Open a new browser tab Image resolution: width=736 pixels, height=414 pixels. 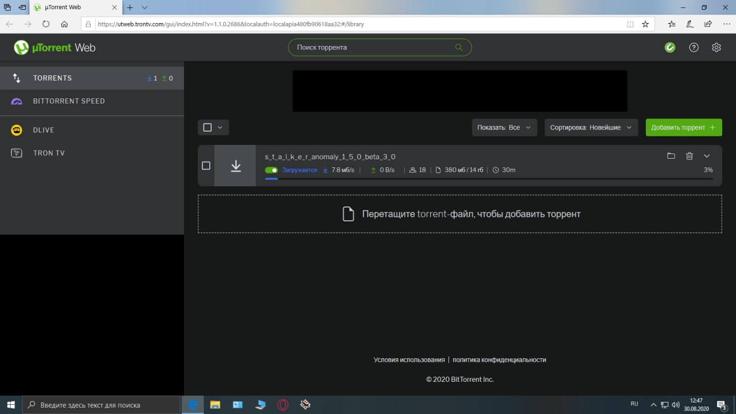pos(130,7)
